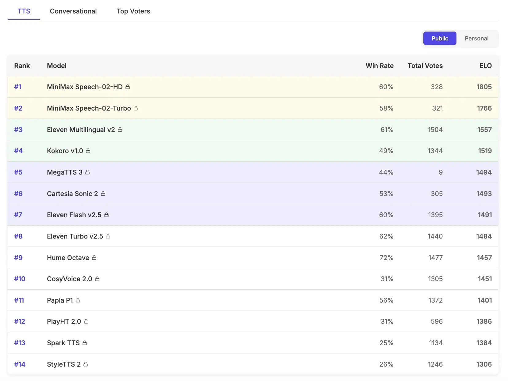Click lock icon next to Kokoro v1.0
The image size is (508, 381).
point(88,151)
